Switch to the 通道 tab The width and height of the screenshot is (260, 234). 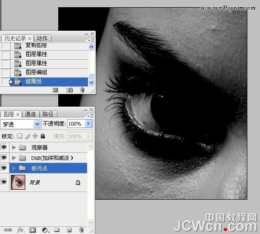coord(31,114)
